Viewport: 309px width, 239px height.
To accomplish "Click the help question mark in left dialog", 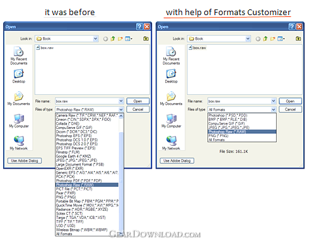I will (x=139, y=26).
